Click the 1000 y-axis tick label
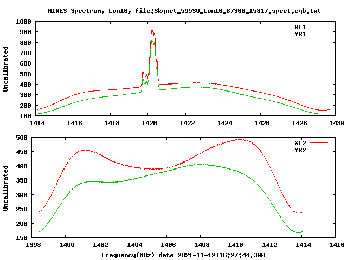Image resolution: width=347 pixels, height=260 pixels. click(23, 22)
